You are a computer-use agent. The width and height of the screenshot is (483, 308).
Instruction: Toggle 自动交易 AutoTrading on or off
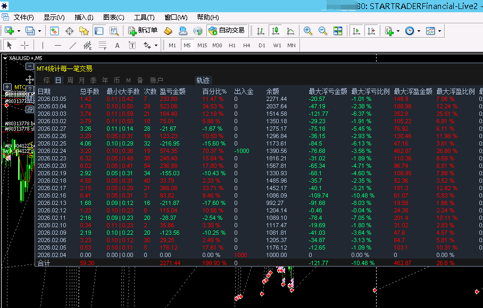point(227,31)
